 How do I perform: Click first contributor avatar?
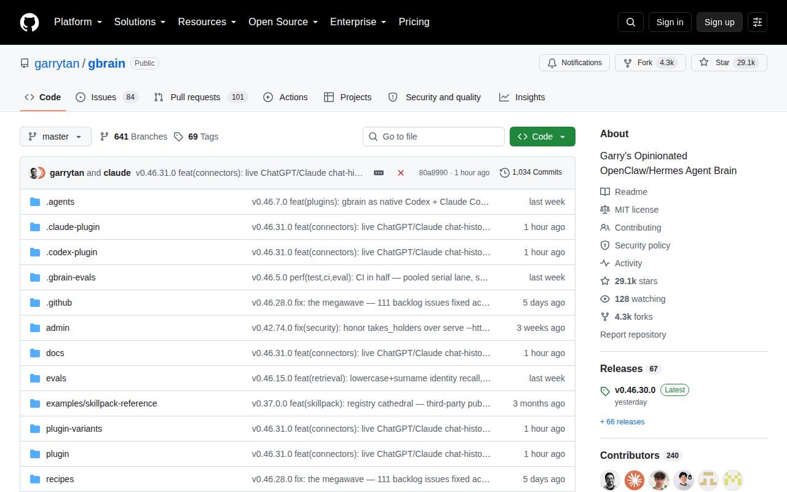(610, 480)
